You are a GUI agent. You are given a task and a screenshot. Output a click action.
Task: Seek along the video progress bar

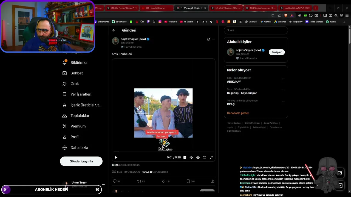pyautogui.click(x=163, y=152)
